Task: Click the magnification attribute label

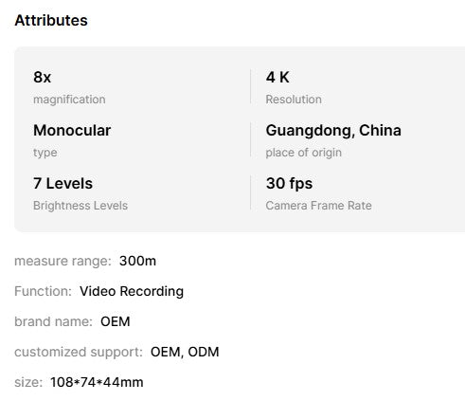Action: 69,100
